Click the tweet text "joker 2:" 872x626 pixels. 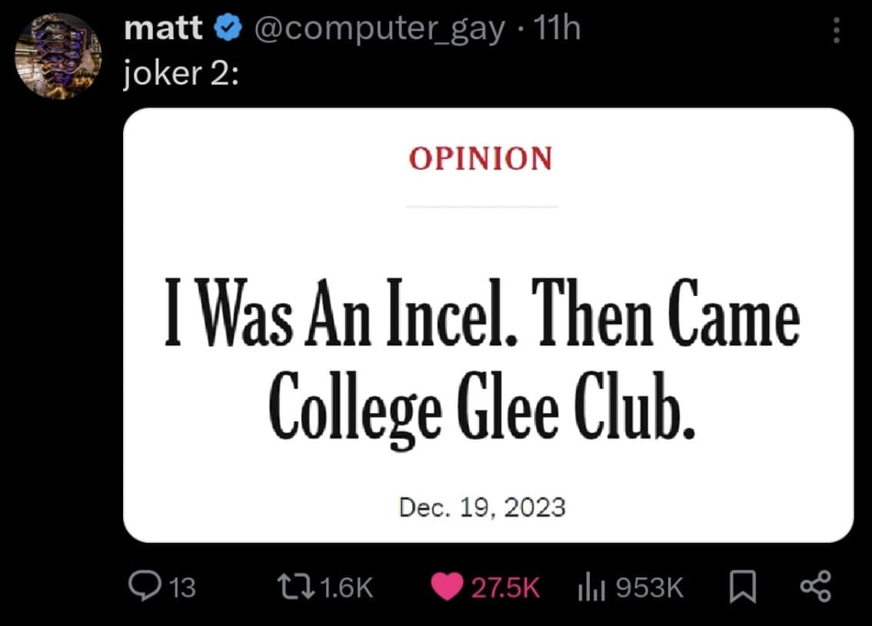pyautogui.click(x=180, y=76)
